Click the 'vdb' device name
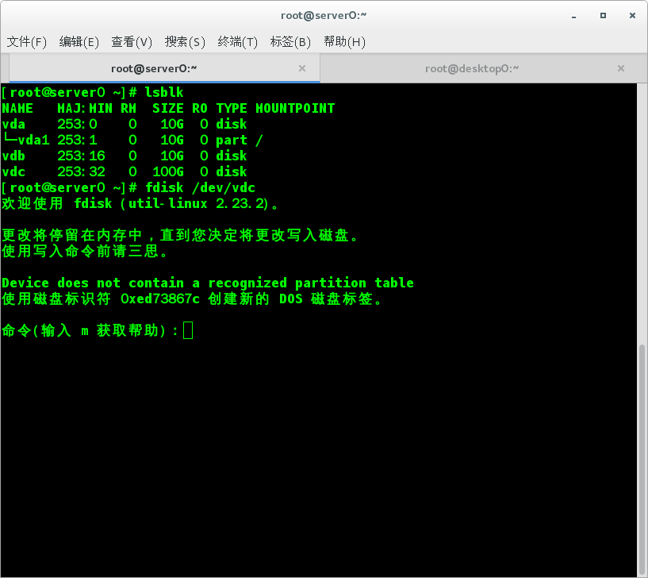 coord(13,156)
